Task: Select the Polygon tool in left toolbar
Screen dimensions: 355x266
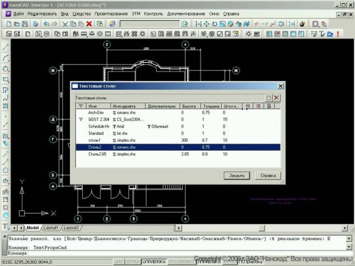Action: (x=6, y=170)
